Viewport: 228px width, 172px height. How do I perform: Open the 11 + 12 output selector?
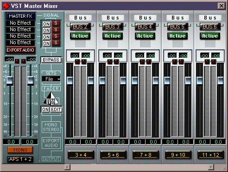pos(210,155)
